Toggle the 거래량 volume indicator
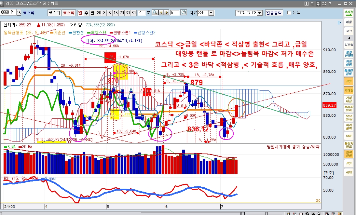Image resolution: width=356 pixels, height=215 pixels. pyautogui.click(x=349, y=90)
